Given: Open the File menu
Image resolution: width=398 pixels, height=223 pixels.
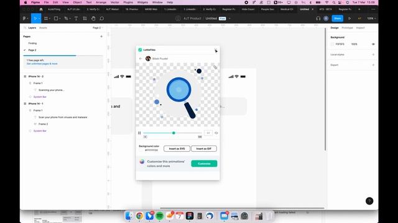Looking at the screenshot, I should [x=46, y=2].
